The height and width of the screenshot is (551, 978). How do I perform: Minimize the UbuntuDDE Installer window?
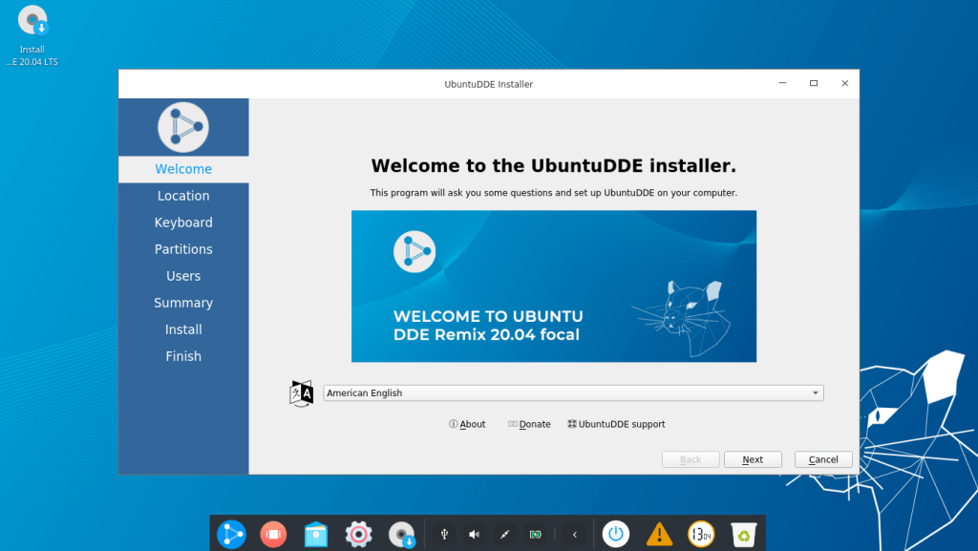(x=783, y=83)
